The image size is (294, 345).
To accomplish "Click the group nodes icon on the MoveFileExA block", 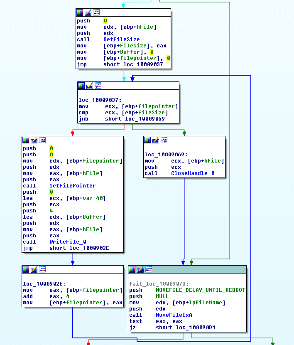I will tap(149, 269).
